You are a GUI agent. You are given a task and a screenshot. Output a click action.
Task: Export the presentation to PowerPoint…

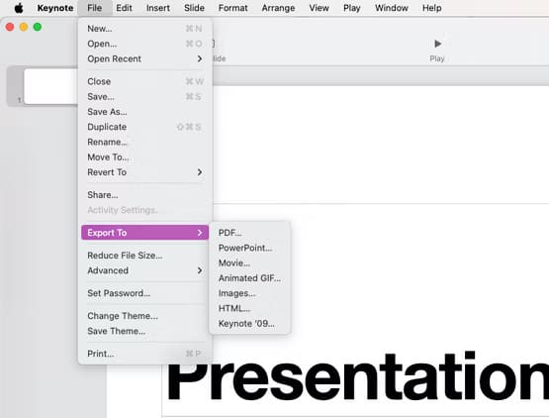tap(250, 248)
